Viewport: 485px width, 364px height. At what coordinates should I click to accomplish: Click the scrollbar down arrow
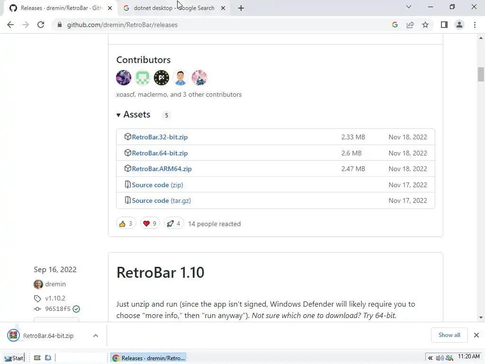coord(481,318)
